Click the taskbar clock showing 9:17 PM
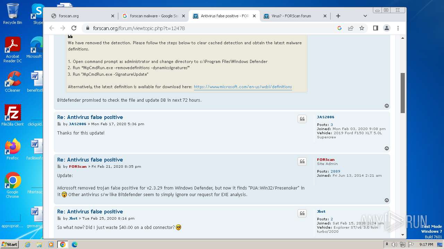 [x=426, y=245]
